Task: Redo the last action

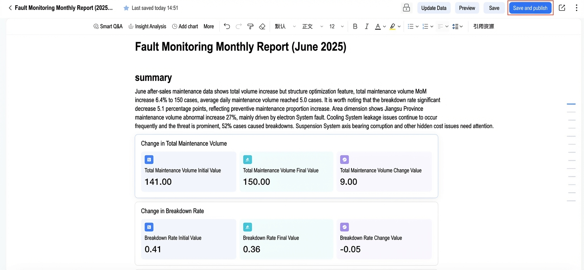Action: 239,26
